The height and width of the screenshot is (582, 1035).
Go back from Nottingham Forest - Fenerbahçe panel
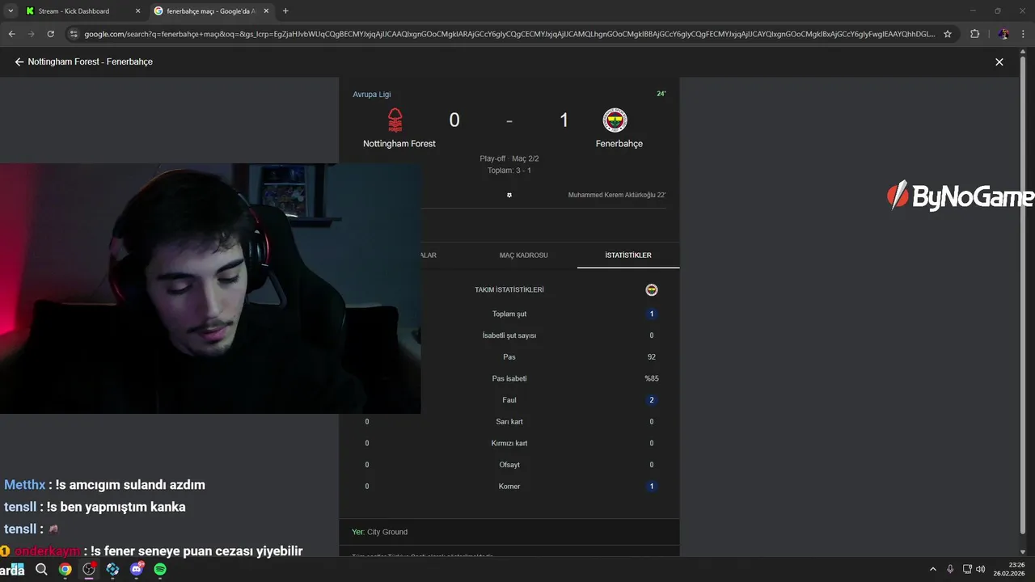click(x=19, y=61)
